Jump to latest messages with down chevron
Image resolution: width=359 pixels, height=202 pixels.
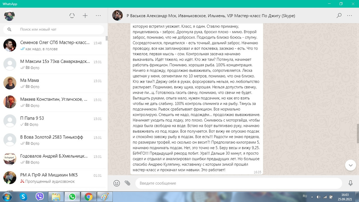point(350,165)
